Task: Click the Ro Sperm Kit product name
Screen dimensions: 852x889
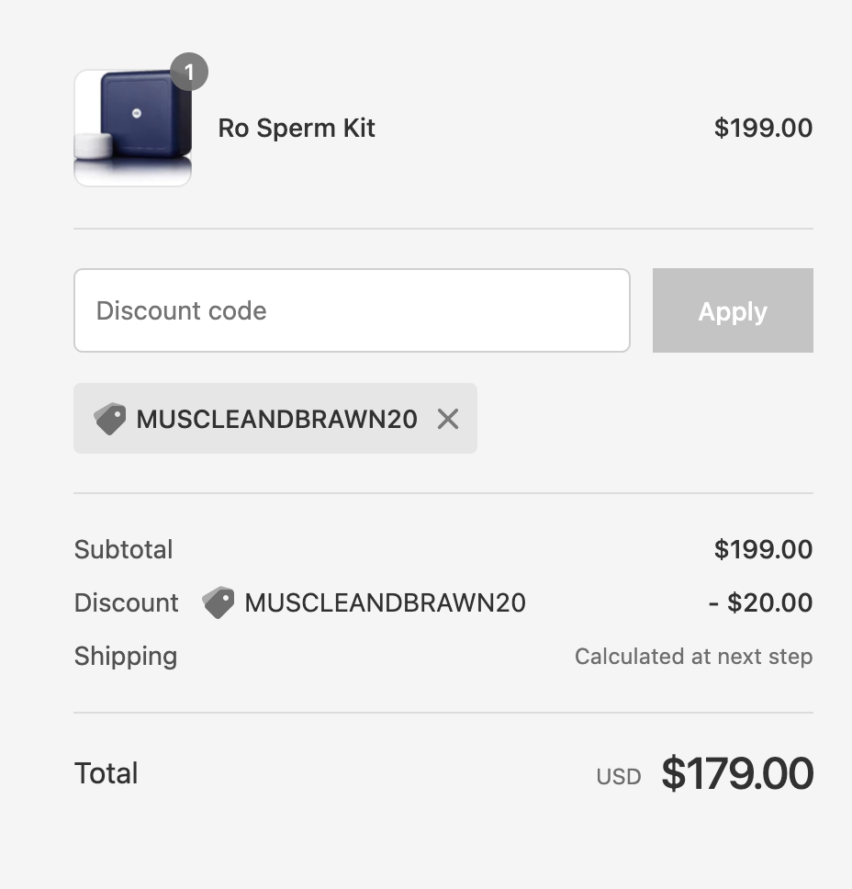Action: coord(297,128)
